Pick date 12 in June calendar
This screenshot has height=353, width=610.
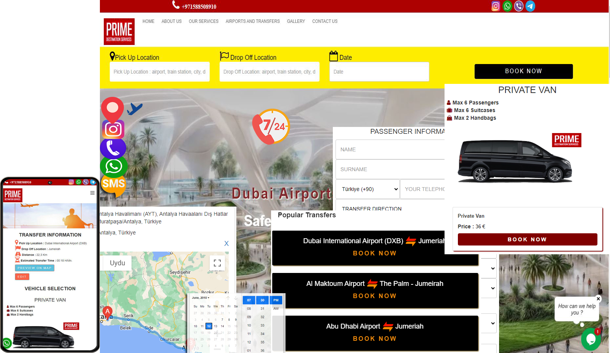(209, 326)
